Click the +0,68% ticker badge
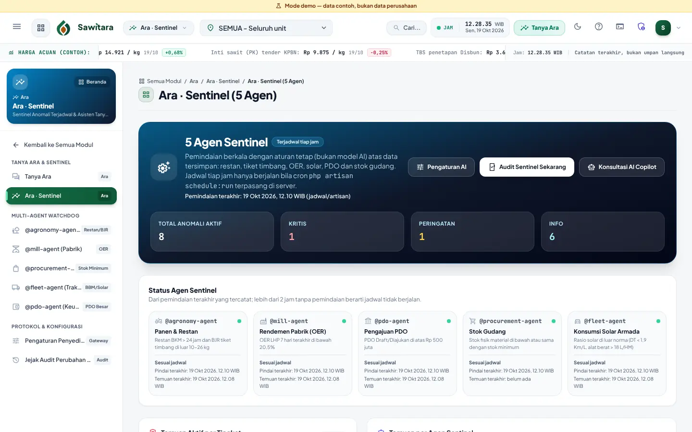The image size is (692, 432). (174, 53)
